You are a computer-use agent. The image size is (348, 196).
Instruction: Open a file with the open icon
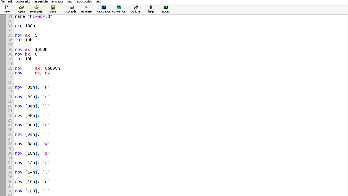click(x=21, y=7)
